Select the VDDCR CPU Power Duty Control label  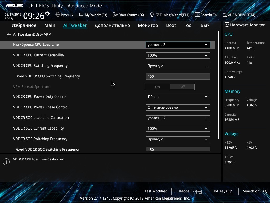coord(40,96)
